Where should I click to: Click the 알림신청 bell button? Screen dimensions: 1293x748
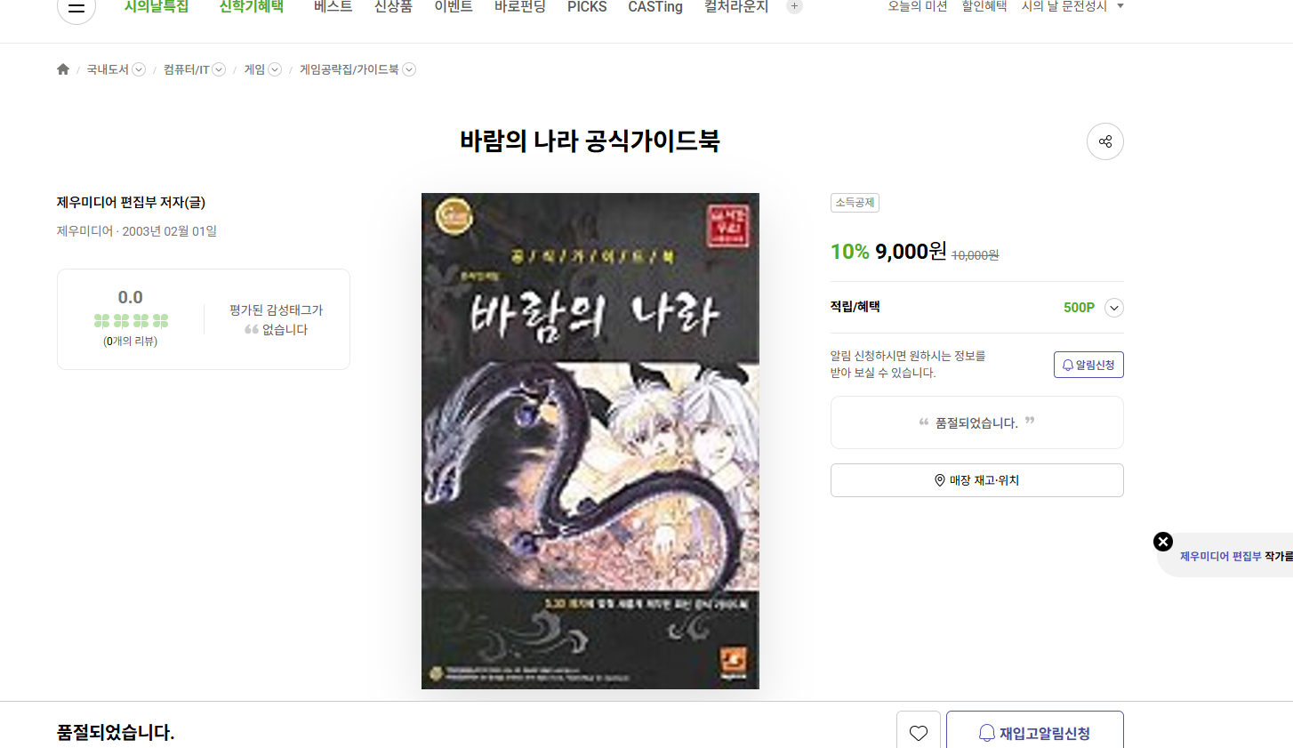(1088, 365)
